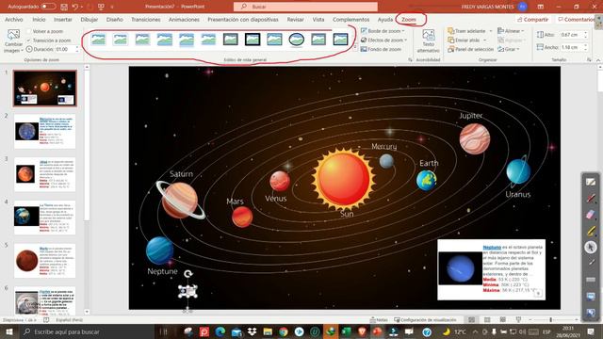Image resolution: width=603 pixels, height=339 pixels.
Task: Open the Transiciones tab
Action: 146,19
